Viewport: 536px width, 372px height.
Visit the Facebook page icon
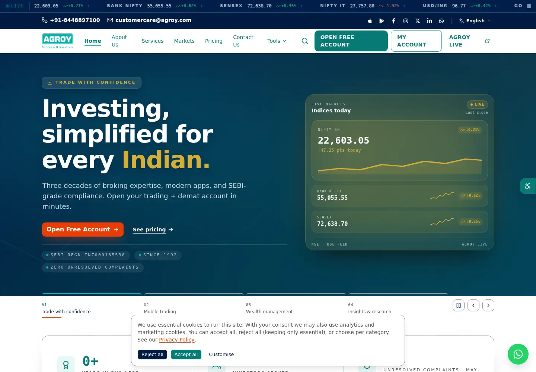tap(394, 21)
